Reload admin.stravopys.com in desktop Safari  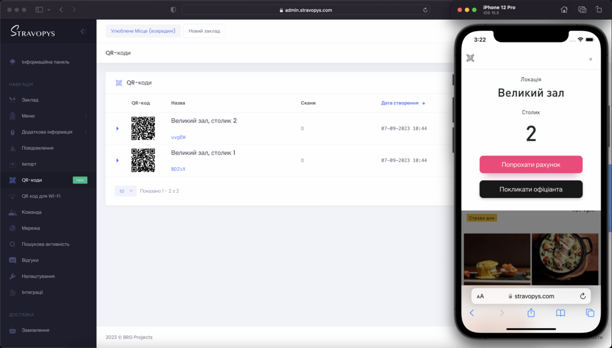(425, 10)
